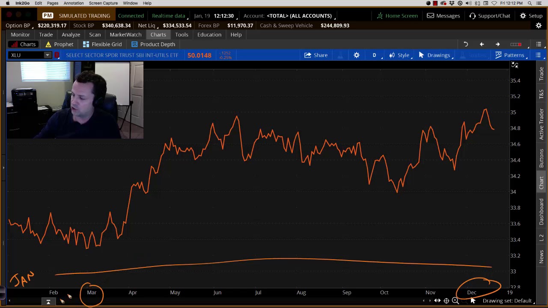Collapse chart with shrink arrows icon

(515, 65)
